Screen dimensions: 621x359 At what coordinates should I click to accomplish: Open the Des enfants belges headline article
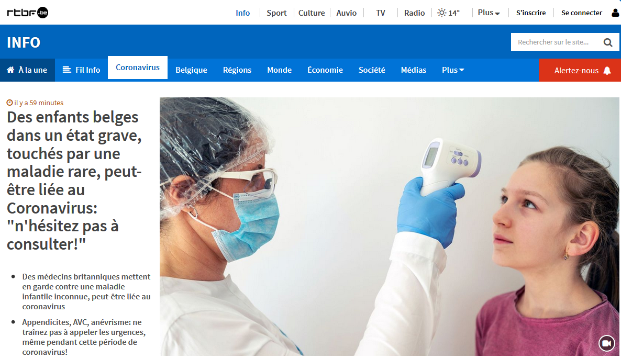[x=74, y=181]
